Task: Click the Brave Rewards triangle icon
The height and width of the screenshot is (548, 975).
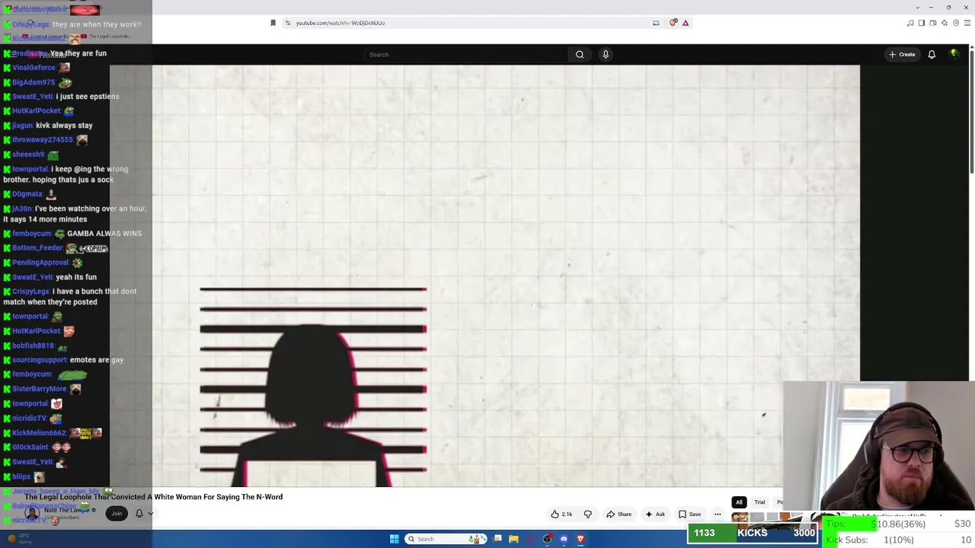Action: tap(686, 23)
